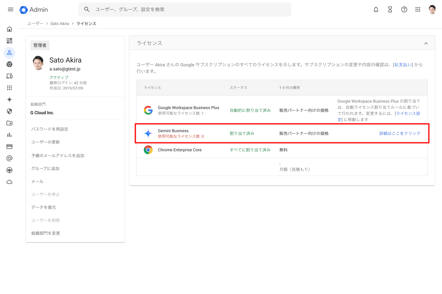Viewport: 442px width, 294px height.
Task: Select 組織部門を変更
Action: pyautogui.click(x=46, y=233)
